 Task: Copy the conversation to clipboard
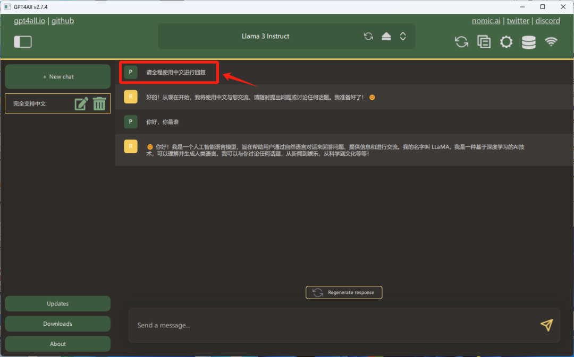tap(484, 42)
